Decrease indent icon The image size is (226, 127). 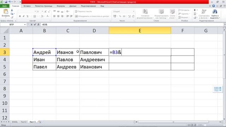click(67, 16)
